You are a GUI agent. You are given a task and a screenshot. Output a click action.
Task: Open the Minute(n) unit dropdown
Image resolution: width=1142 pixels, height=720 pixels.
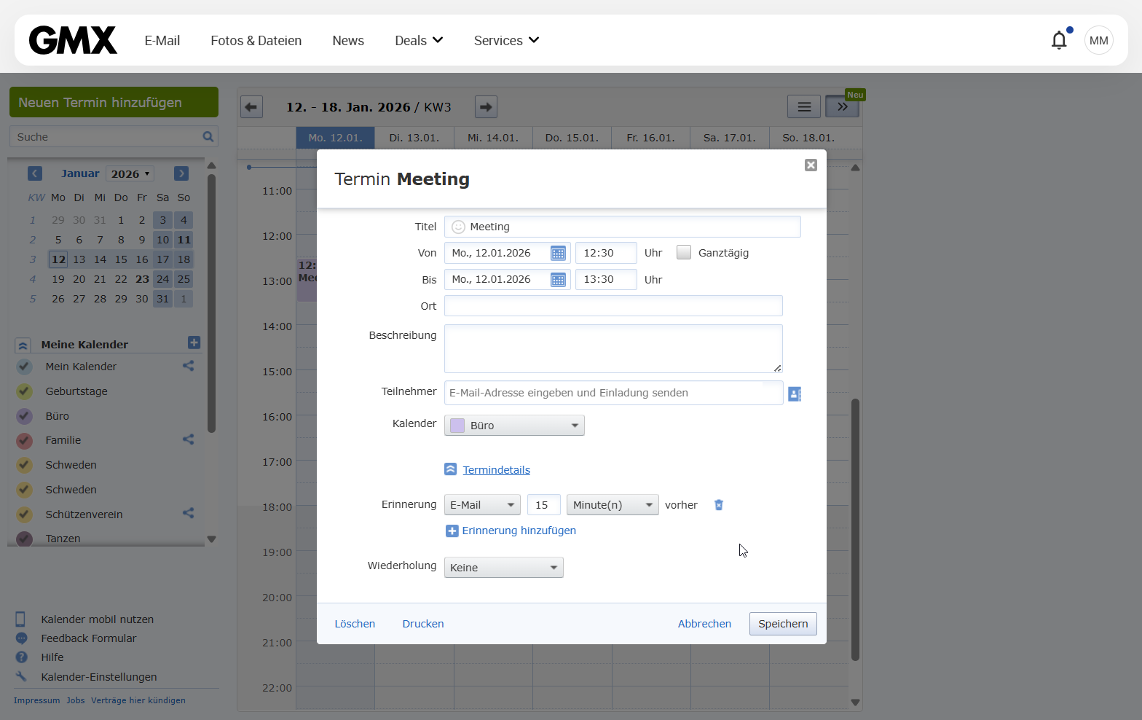(613, 505)
